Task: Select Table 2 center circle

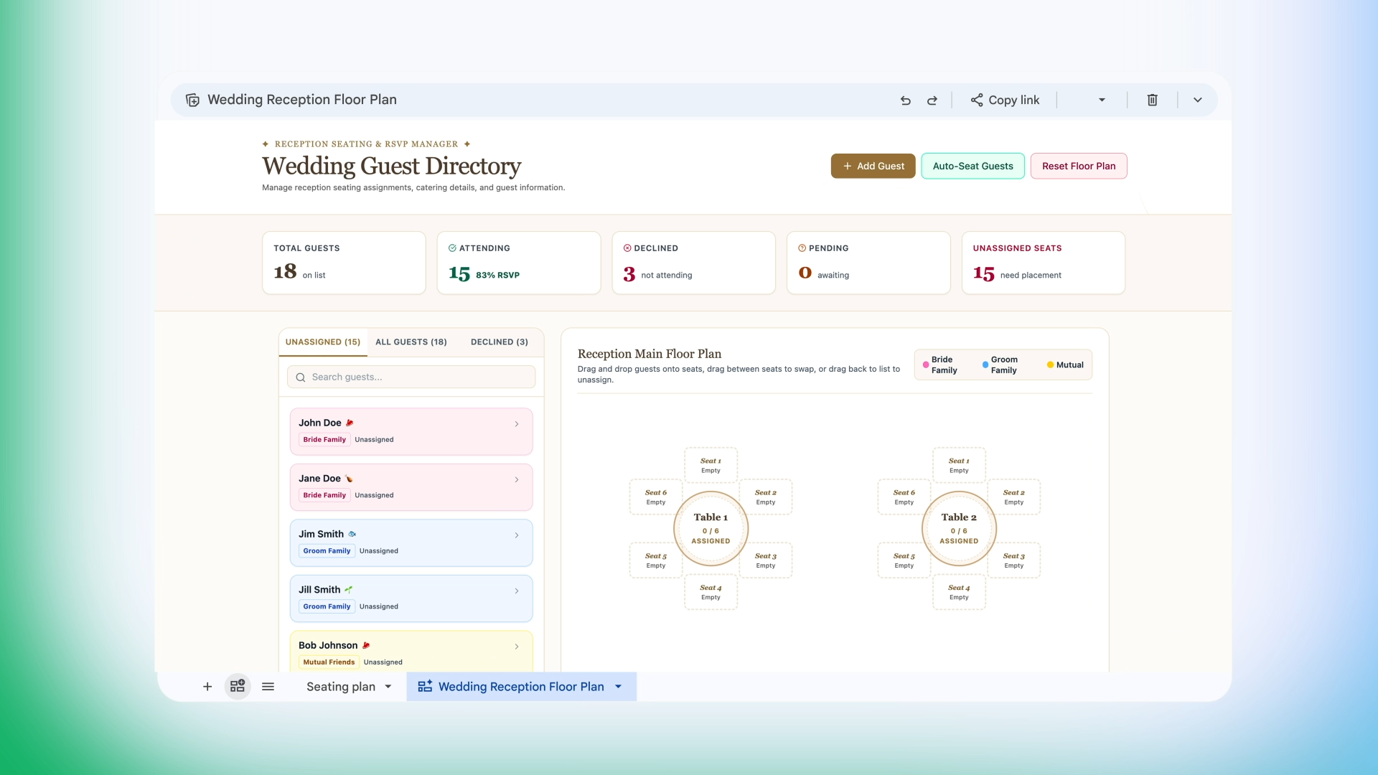Action: click(x=959, y=528)
